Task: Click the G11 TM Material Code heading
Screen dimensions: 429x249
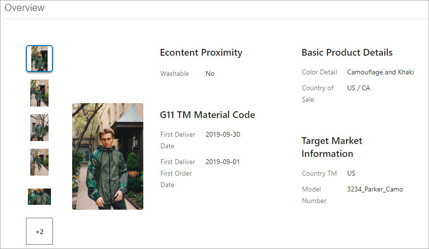Action: point(207,115)
